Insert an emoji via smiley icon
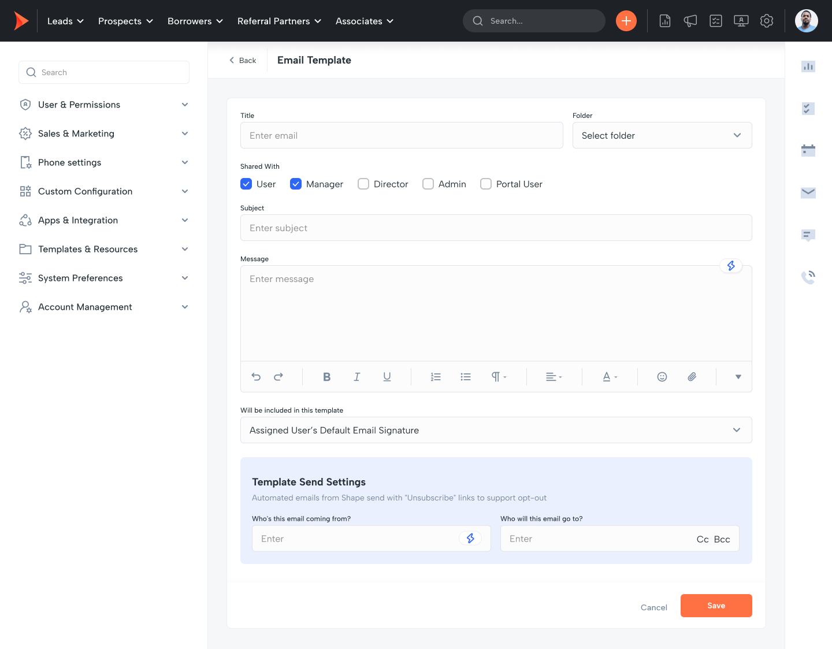 662,377
